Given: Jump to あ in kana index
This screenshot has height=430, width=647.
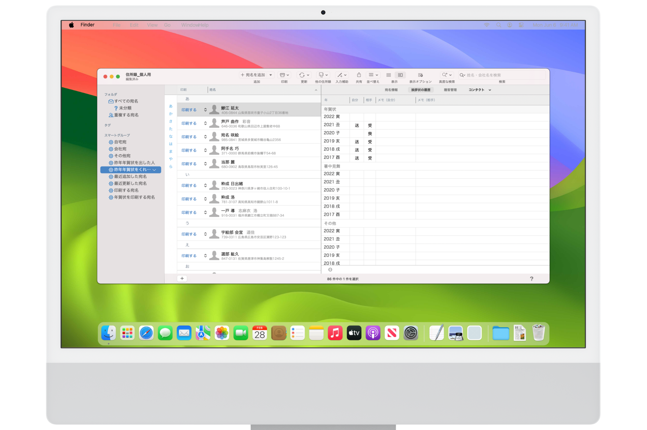Looking at the screenshot, I should point(171,106).
